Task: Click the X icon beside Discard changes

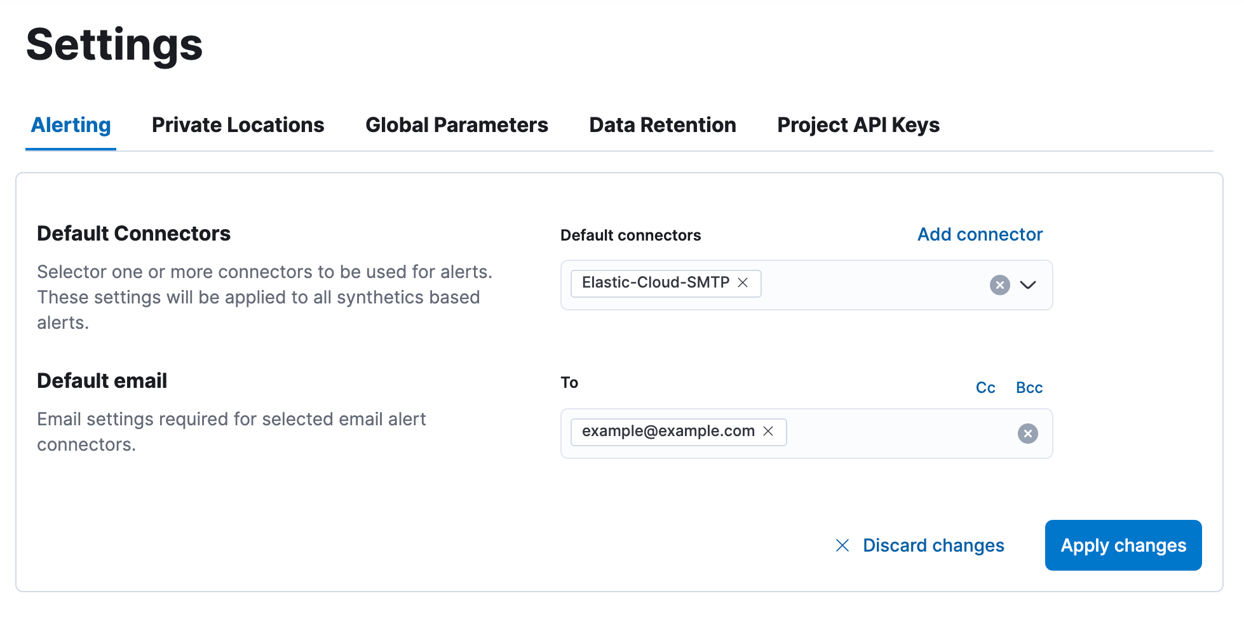Action: coord(842,545)
